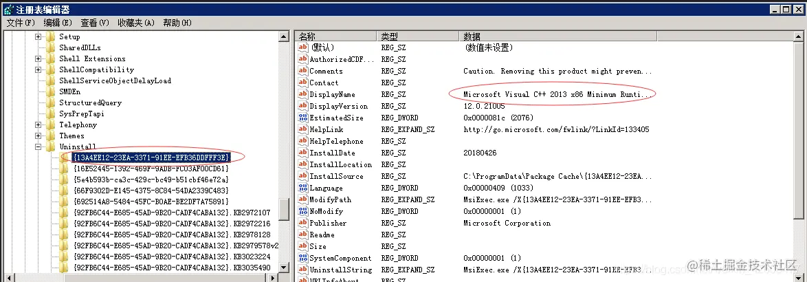Image resolution: width=807 pixels, height=282 pixels.
Task: Click the Publisher data Microsoft Corporation
Action: click(507, 223)
